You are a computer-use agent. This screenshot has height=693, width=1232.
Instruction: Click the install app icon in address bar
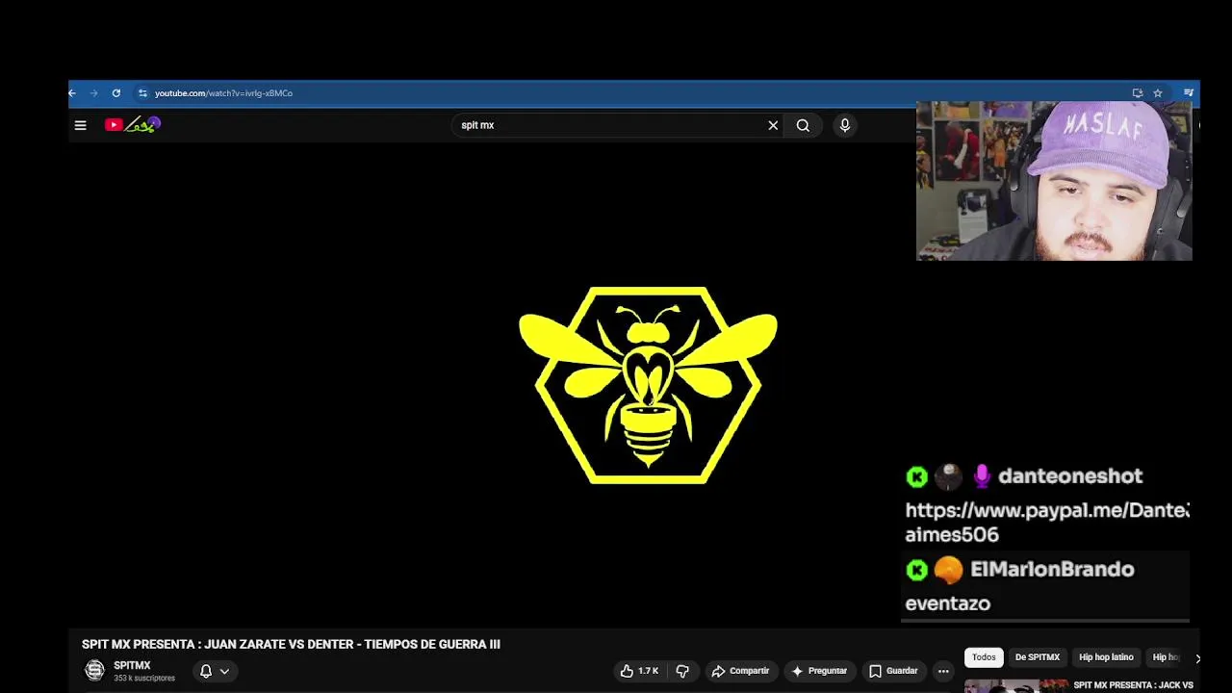click(1138, 93)
